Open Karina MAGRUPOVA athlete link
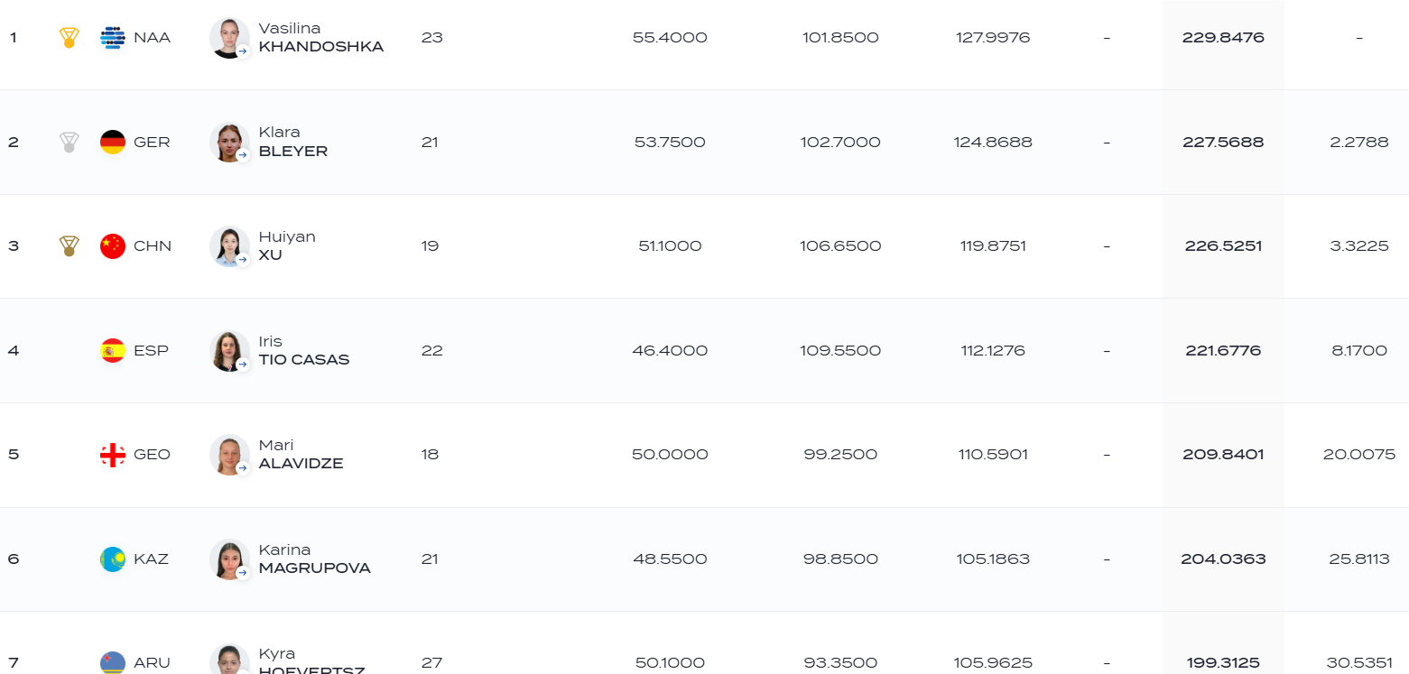The height and width of the screenshot is (674, 1409). tap(315, 559)
